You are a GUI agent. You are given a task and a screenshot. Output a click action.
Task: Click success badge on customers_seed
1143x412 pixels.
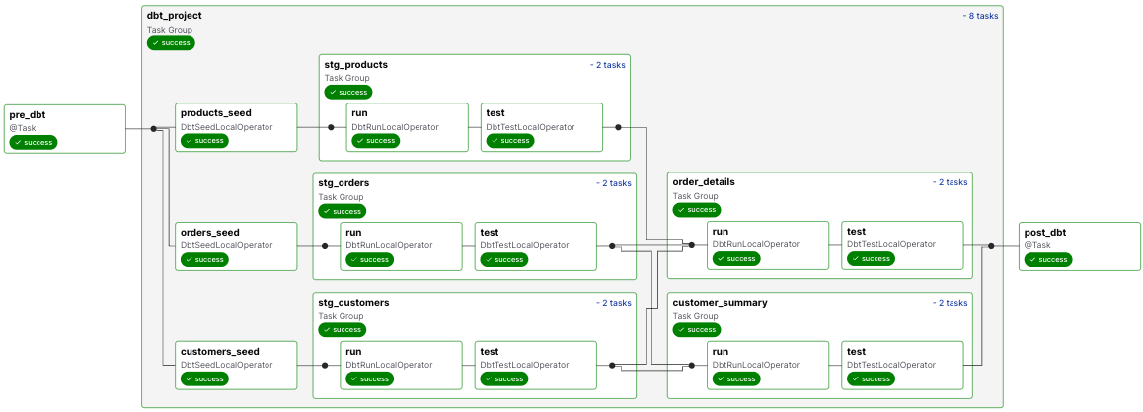click(x=205, y=378)
